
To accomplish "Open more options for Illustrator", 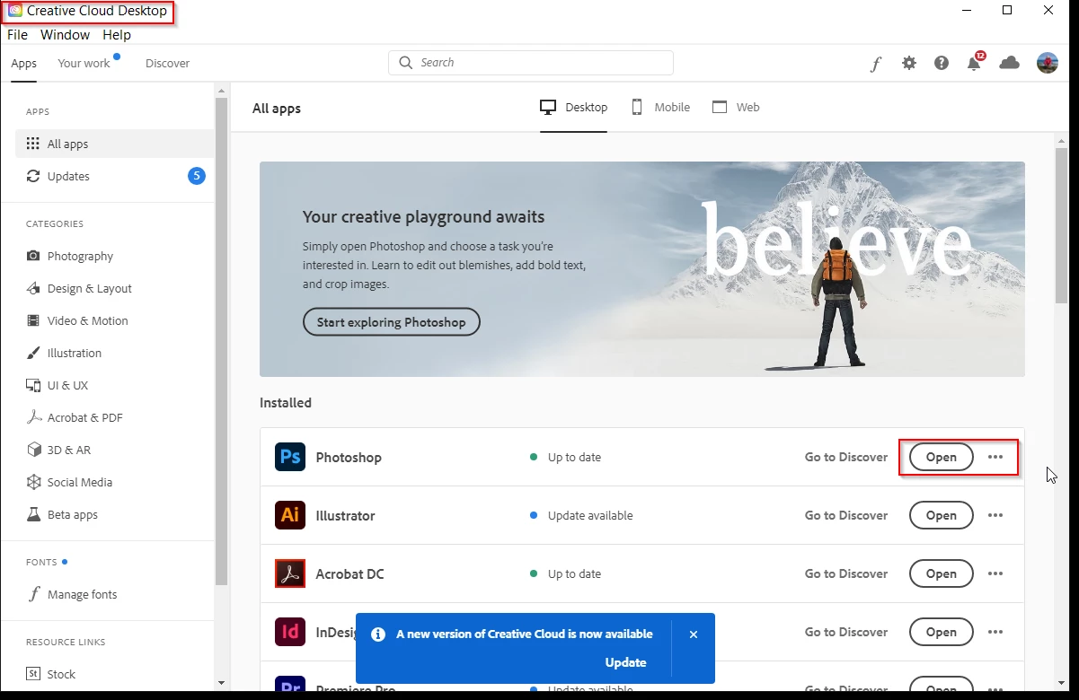I will click(x=995, y=515).
